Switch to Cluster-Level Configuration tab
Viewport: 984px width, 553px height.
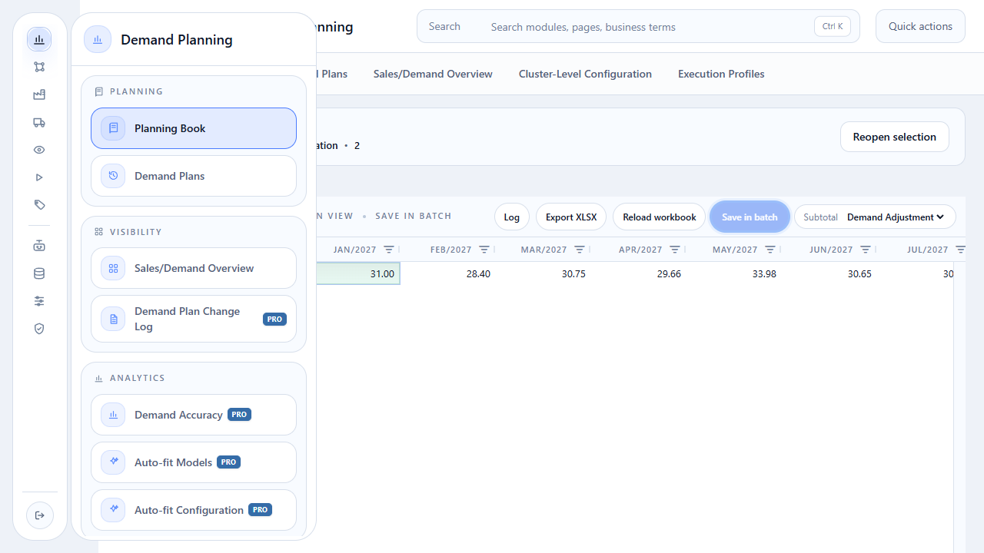tap(585, 74)
